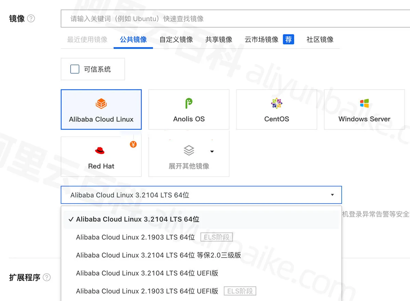Click ELS阶段 tag on 2.1903 UEFI版

pos(240,291)
